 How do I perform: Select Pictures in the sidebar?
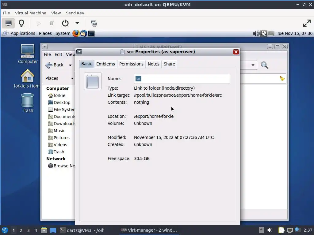61,138
